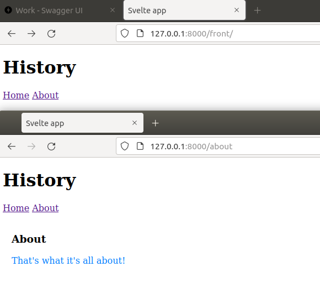
Task: Click the text "That's what it's all about!"
Action: click(68, 260)
